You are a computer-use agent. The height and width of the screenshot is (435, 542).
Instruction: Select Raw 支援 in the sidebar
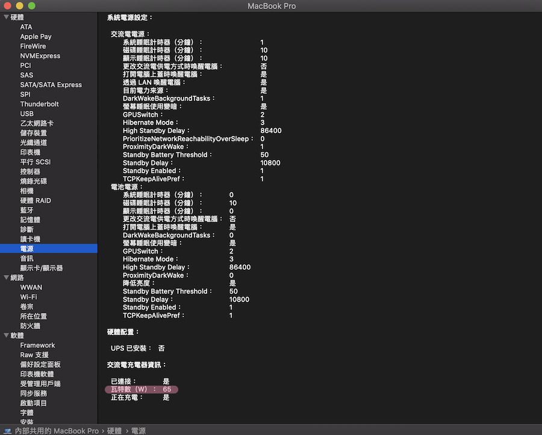(34, 355)
